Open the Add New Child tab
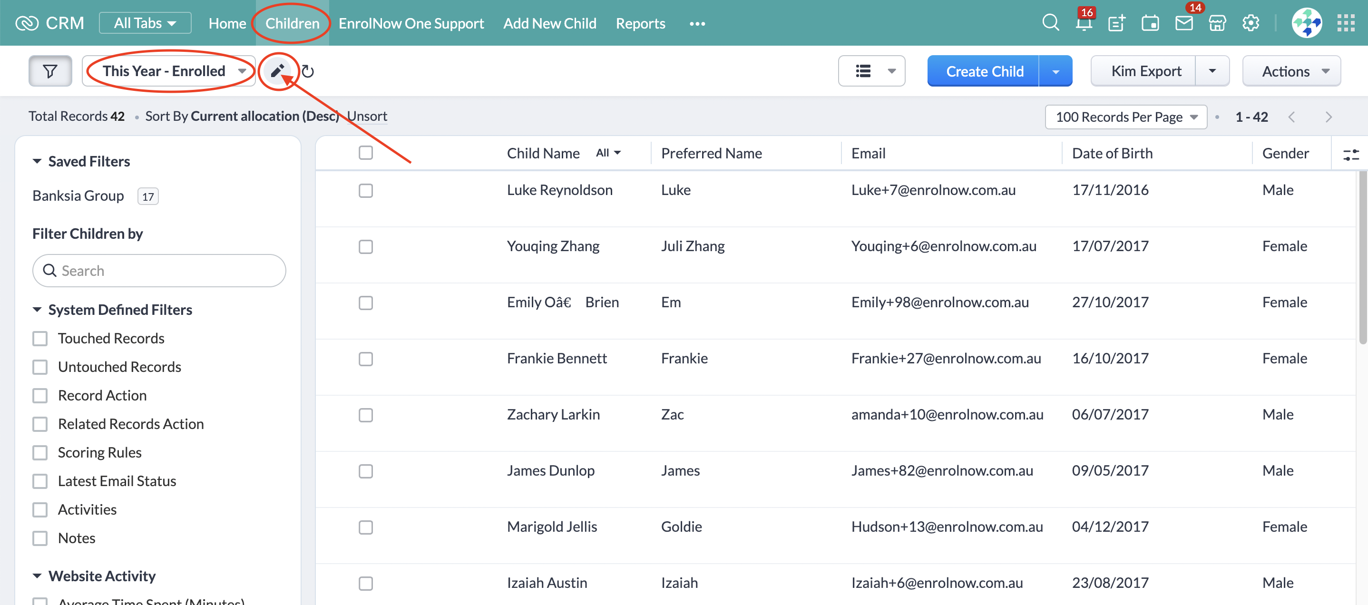The height and width of the screenshot is (605, 1368). tap(549, 23)
